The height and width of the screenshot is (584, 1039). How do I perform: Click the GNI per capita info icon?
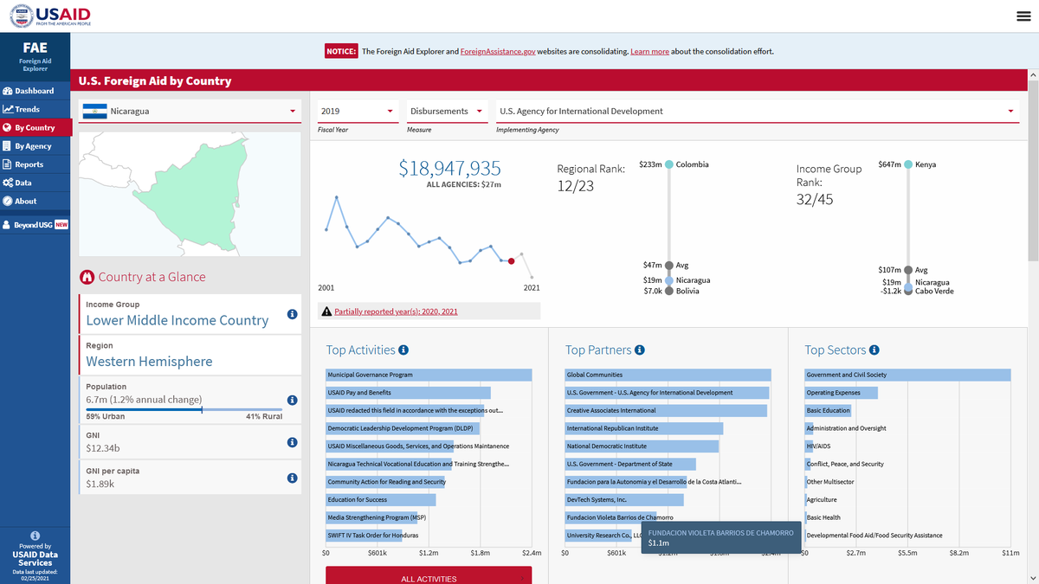click(292, 478)
